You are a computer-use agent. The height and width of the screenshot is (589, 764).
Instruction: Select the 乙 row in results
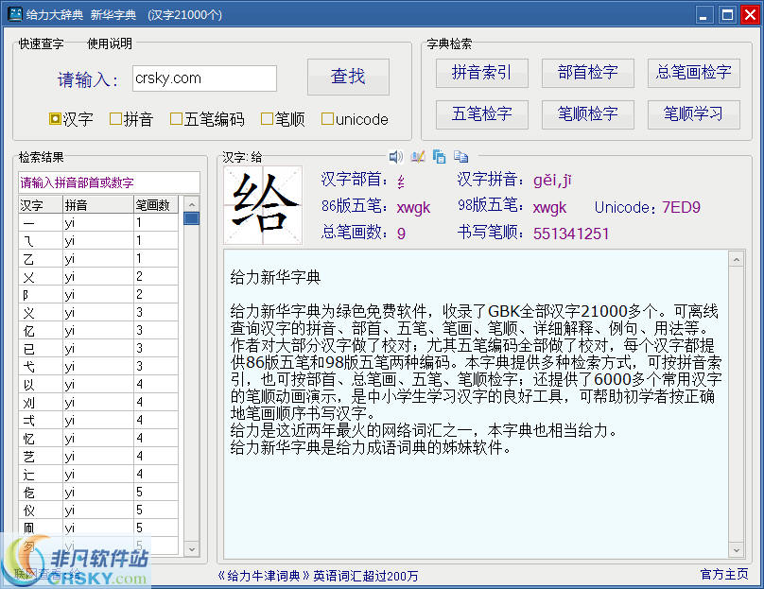pos(98,259)
